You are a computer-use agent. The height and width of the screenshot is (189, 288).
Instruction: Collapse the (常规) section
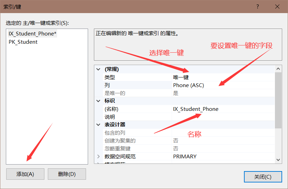point(98,69)
